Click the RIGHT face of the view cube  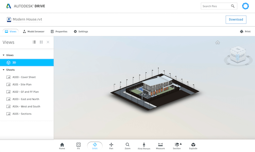242,56
